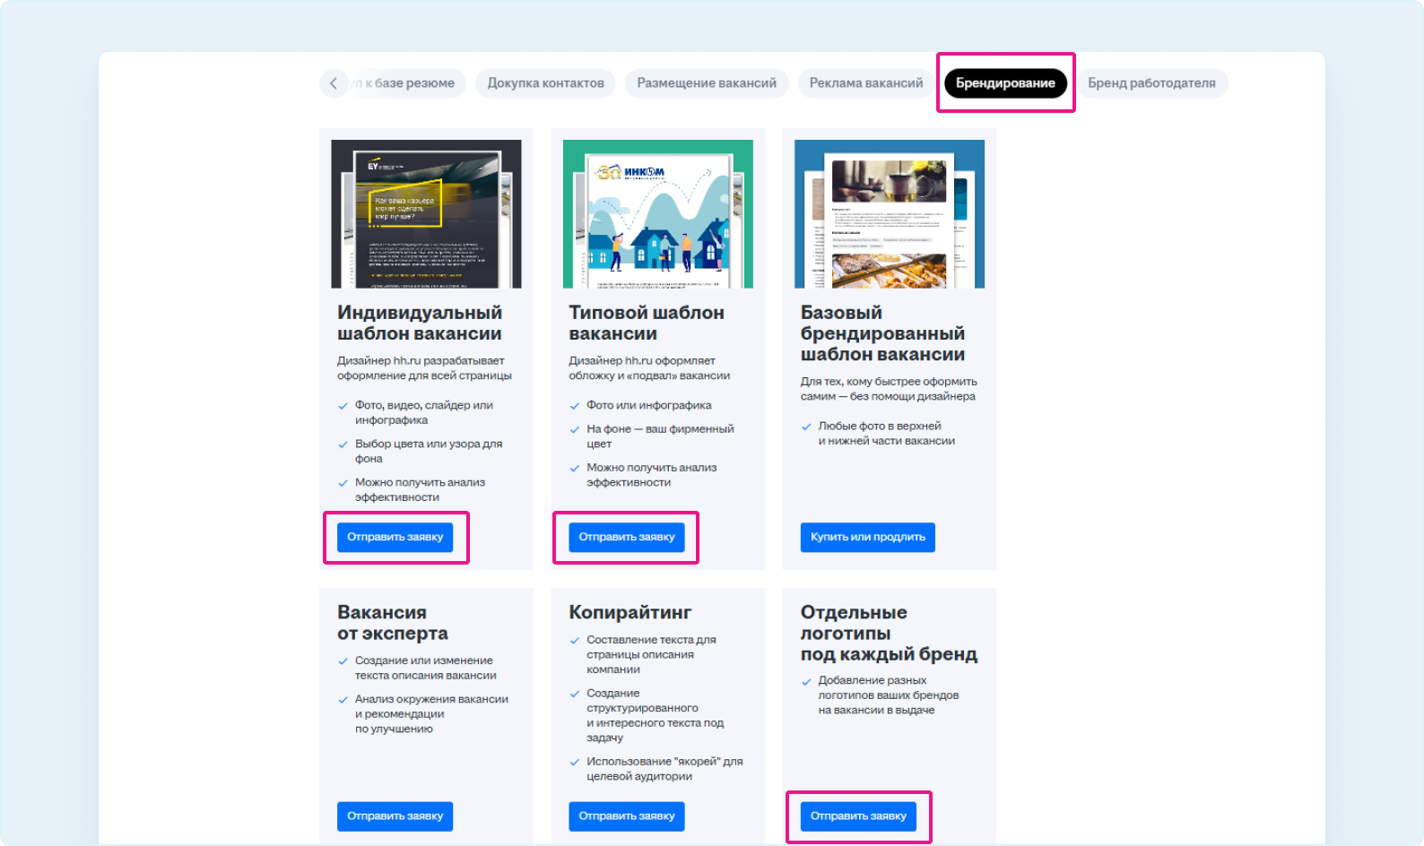Switch to the Докупка контактов tab
1424x846 pixels.
coord(545,83)
